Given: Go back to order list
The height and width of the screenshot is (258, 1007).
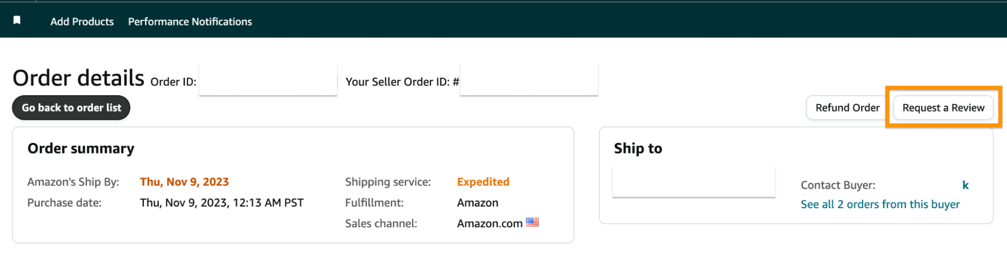Looking at the screenshot, I should point(71,108).
